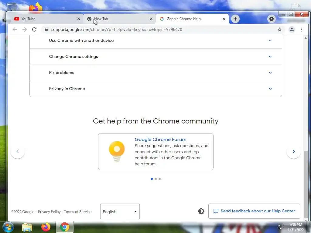
Task: Click the address bar URL
Action: point(117,29)
